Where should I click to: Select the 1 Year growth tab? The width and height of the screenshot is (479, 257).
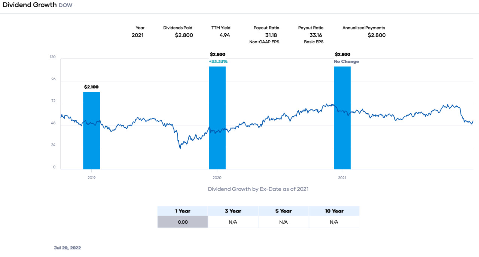point(183,211)
